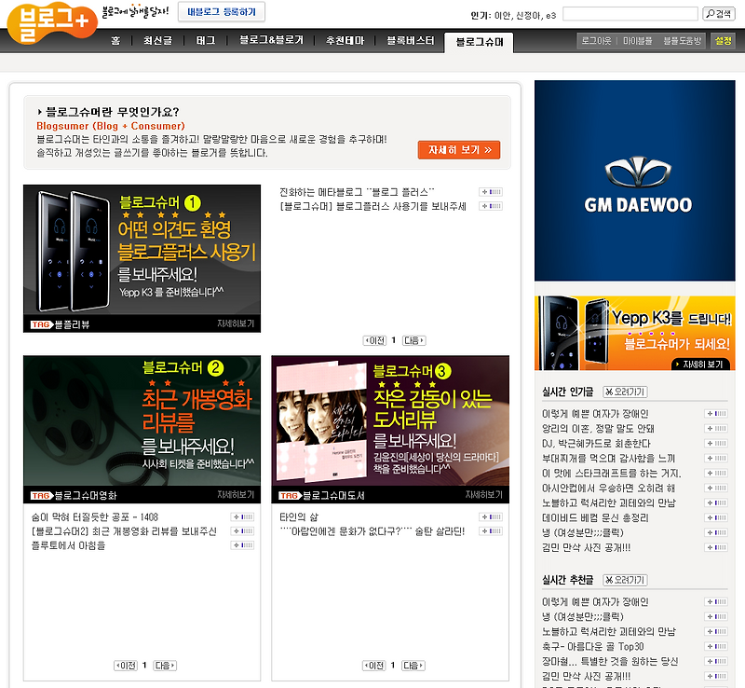The width and height of the screenshot is (745, 688).
Task: Open the 태그 menu tab
Action: [205, 40]
